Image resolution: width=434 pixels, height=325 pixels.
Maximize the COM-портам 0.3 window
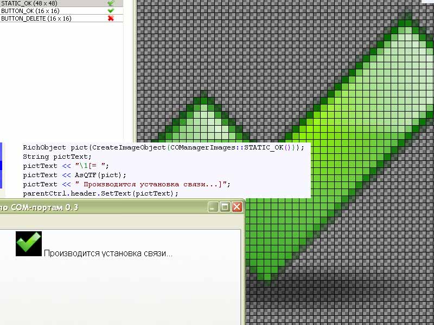[x=225, y=207]
